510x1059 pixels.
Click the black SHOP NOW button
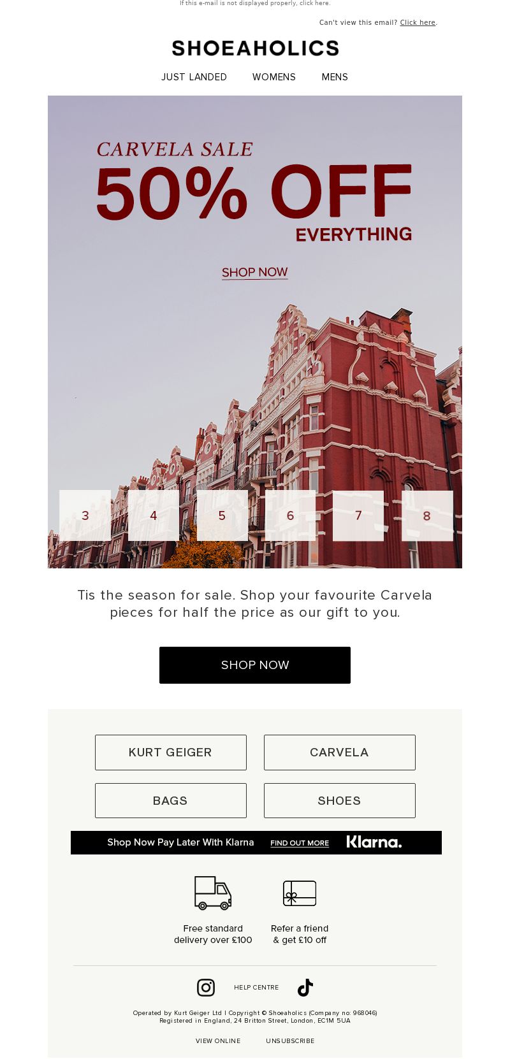coord(255,665)
